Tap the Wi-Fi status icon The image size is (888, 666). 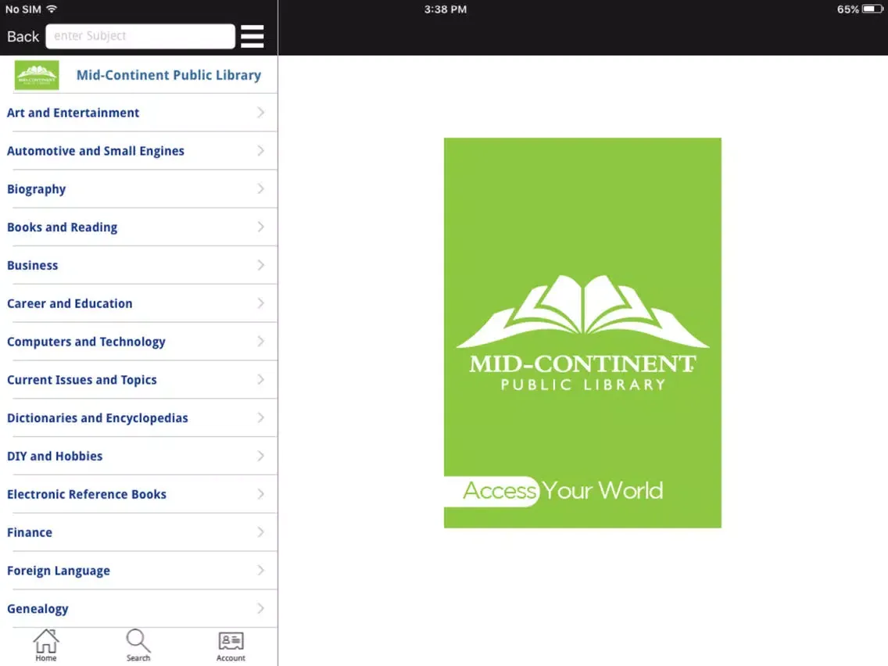[52, 9]
